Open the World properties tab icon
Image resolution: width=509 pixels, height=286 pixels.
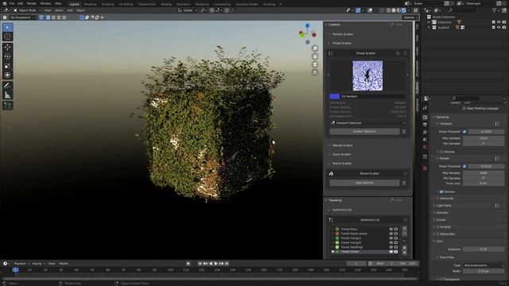[425, 147]
